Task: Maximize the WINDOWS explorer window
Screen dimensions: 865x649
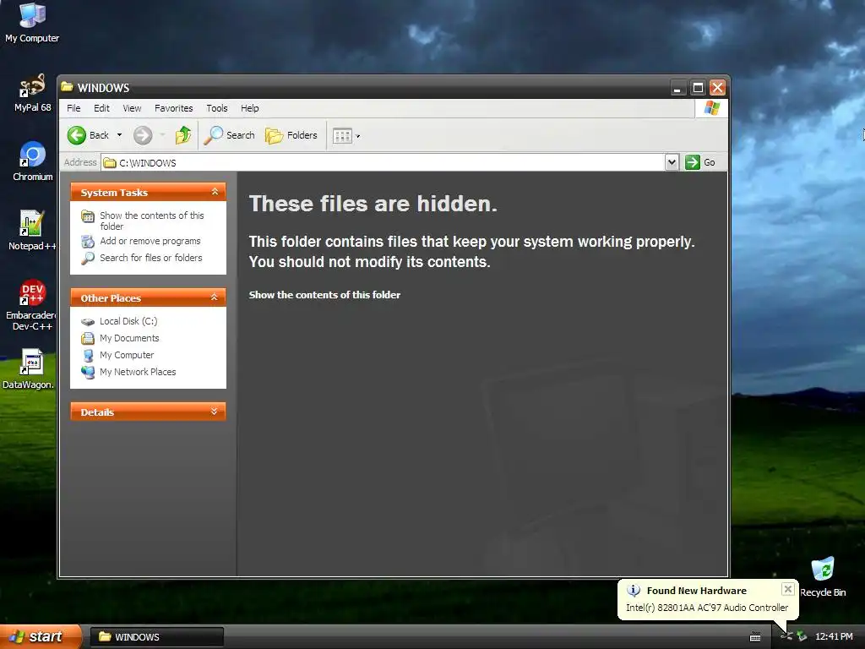Action: click(x=698, y=87)
